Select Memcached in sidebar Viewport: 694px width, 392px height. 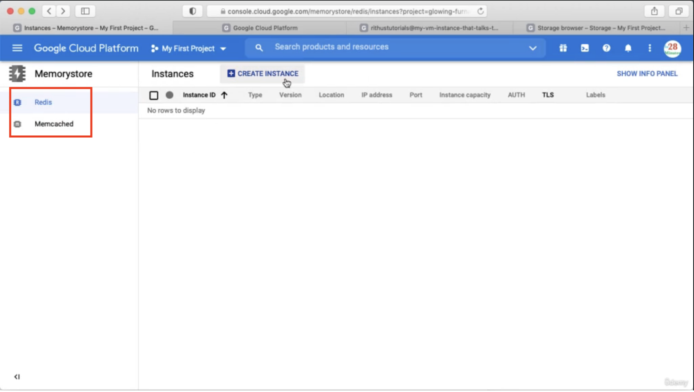pyautogui.click(x=54, y=124)
